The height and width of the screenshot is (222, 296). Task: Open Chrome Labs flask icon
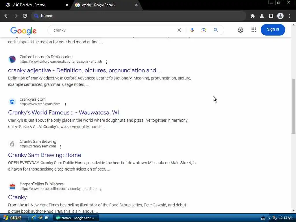262,16
